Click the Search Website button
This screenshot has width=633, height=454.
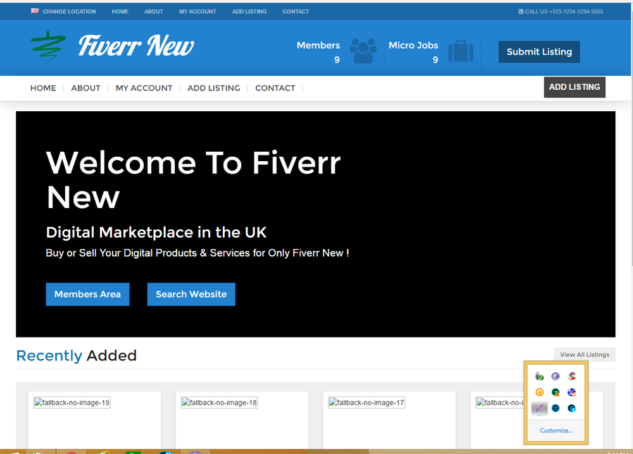coord(191,294)
